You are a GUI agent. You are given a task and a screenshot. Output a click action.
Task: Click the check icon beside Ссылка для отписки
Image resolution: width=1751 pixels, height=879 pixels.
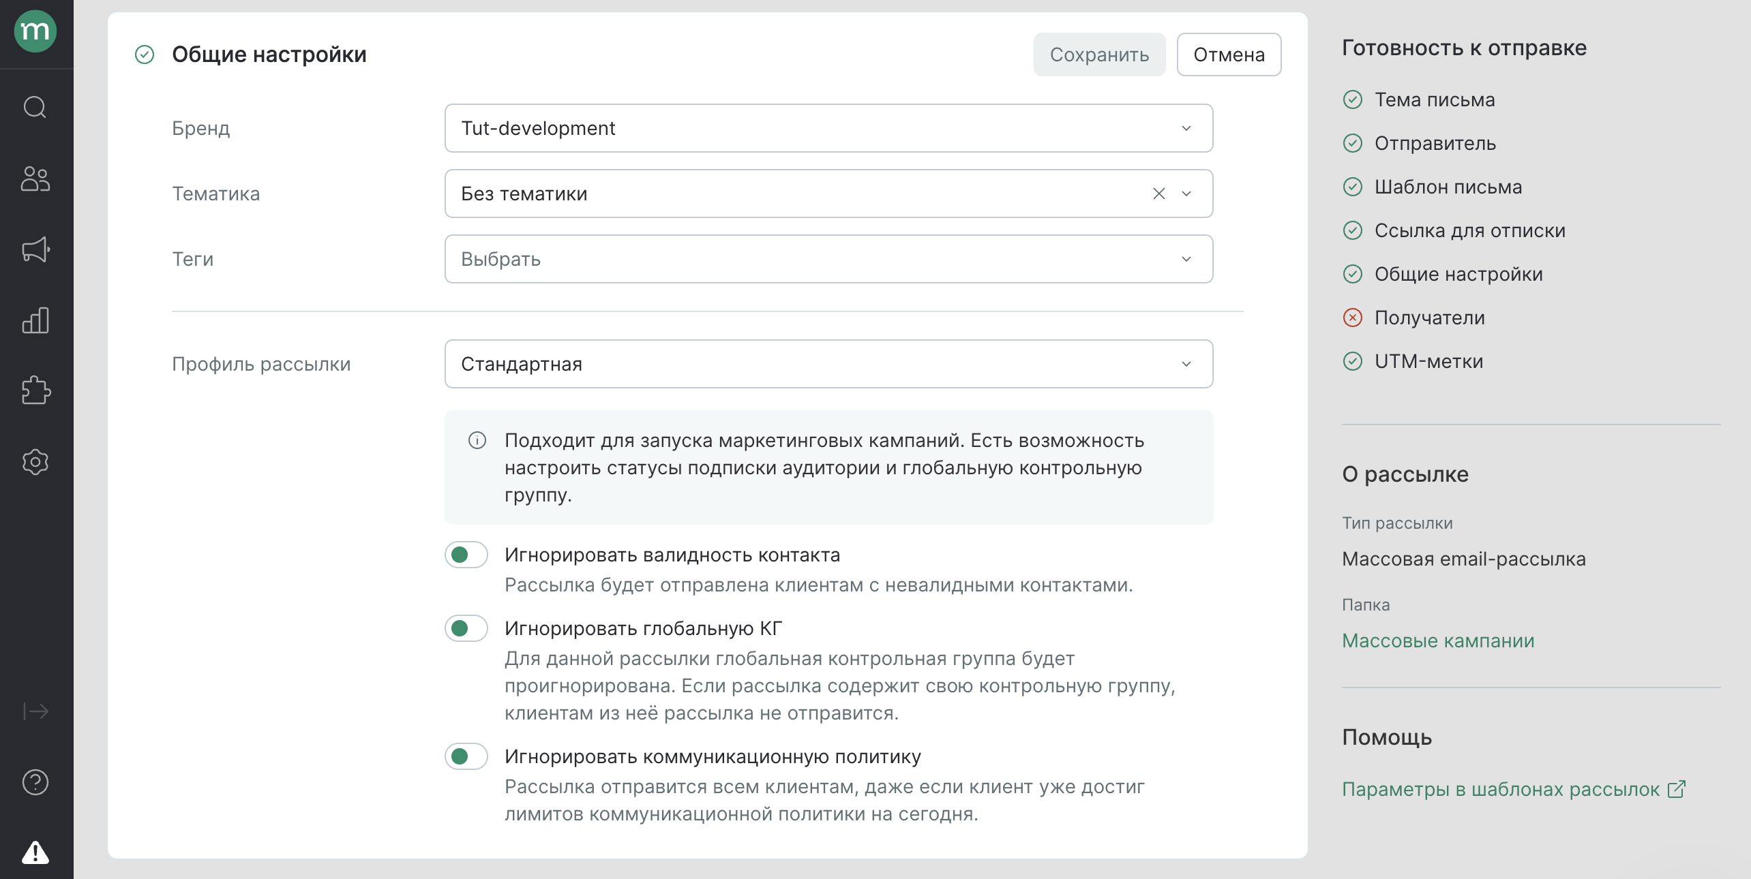(x=1353, y=230)
